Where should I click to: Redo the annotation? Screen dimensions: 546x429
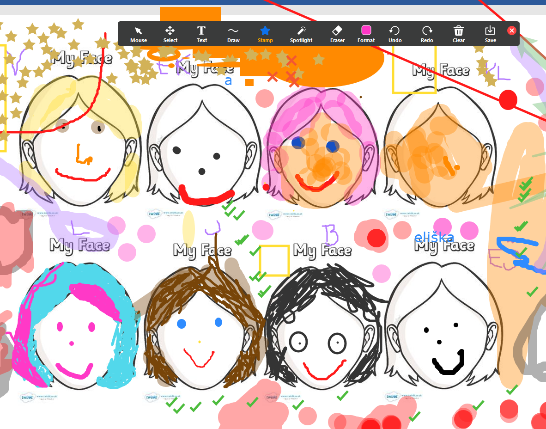click(x=426, y=34)
